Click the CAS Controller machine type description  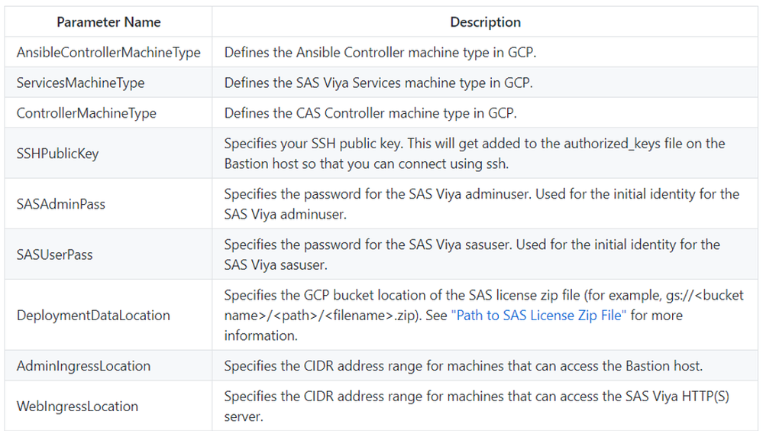pyautogui.click(x=370, y=113)
